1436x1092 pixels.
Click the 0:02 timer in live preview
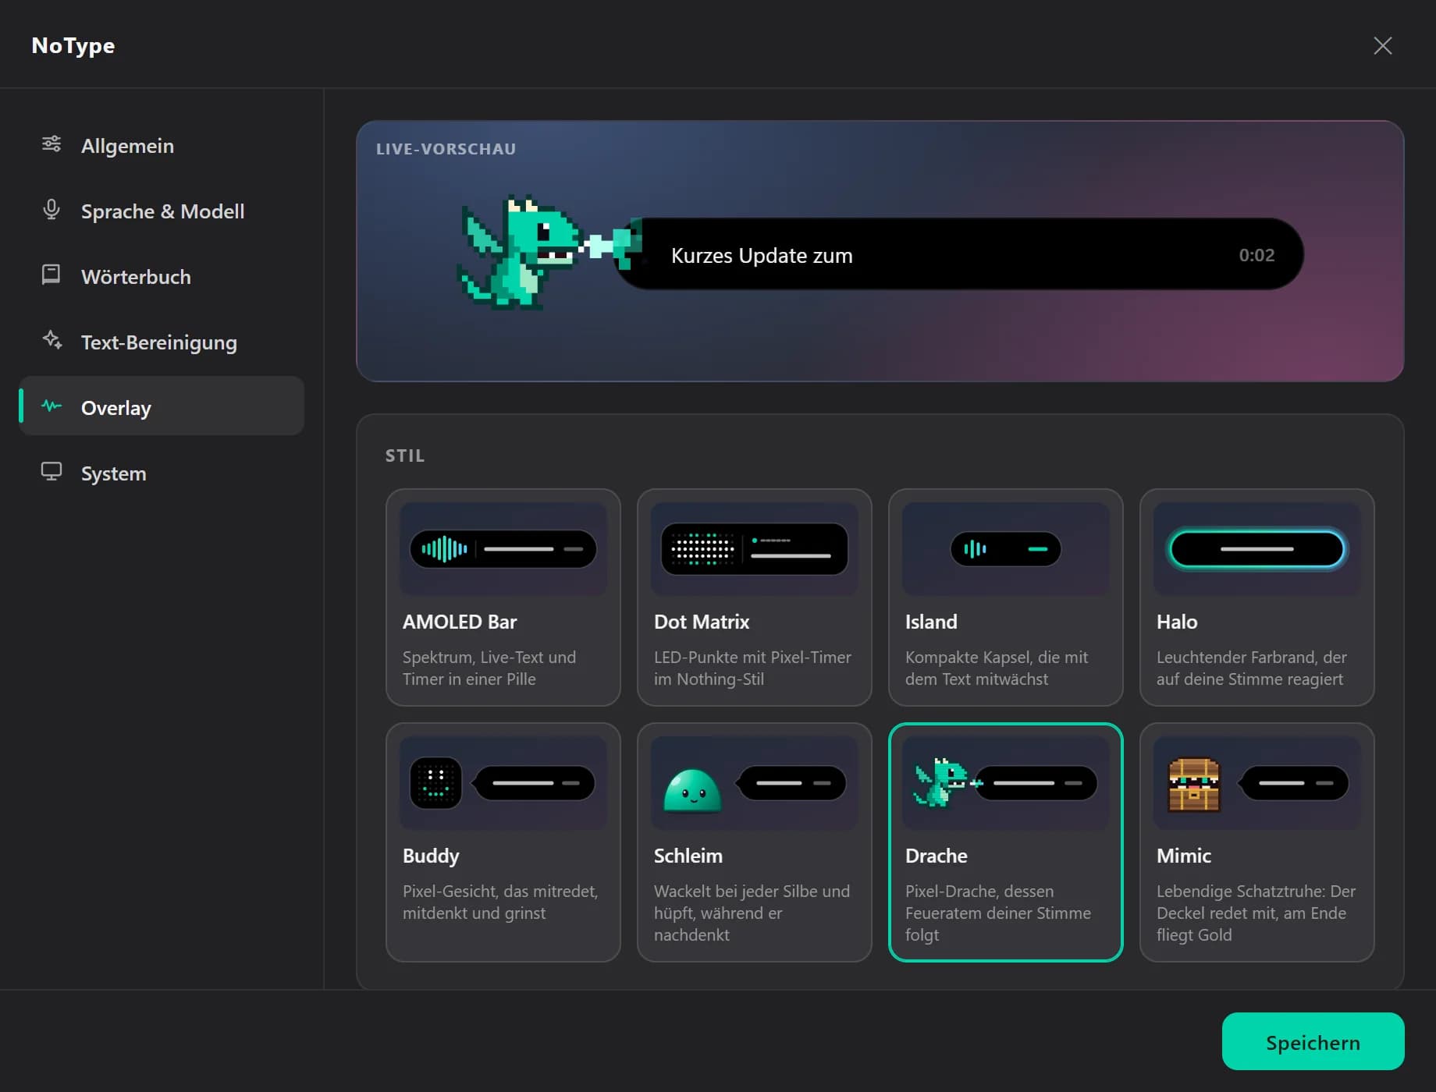1256,255
